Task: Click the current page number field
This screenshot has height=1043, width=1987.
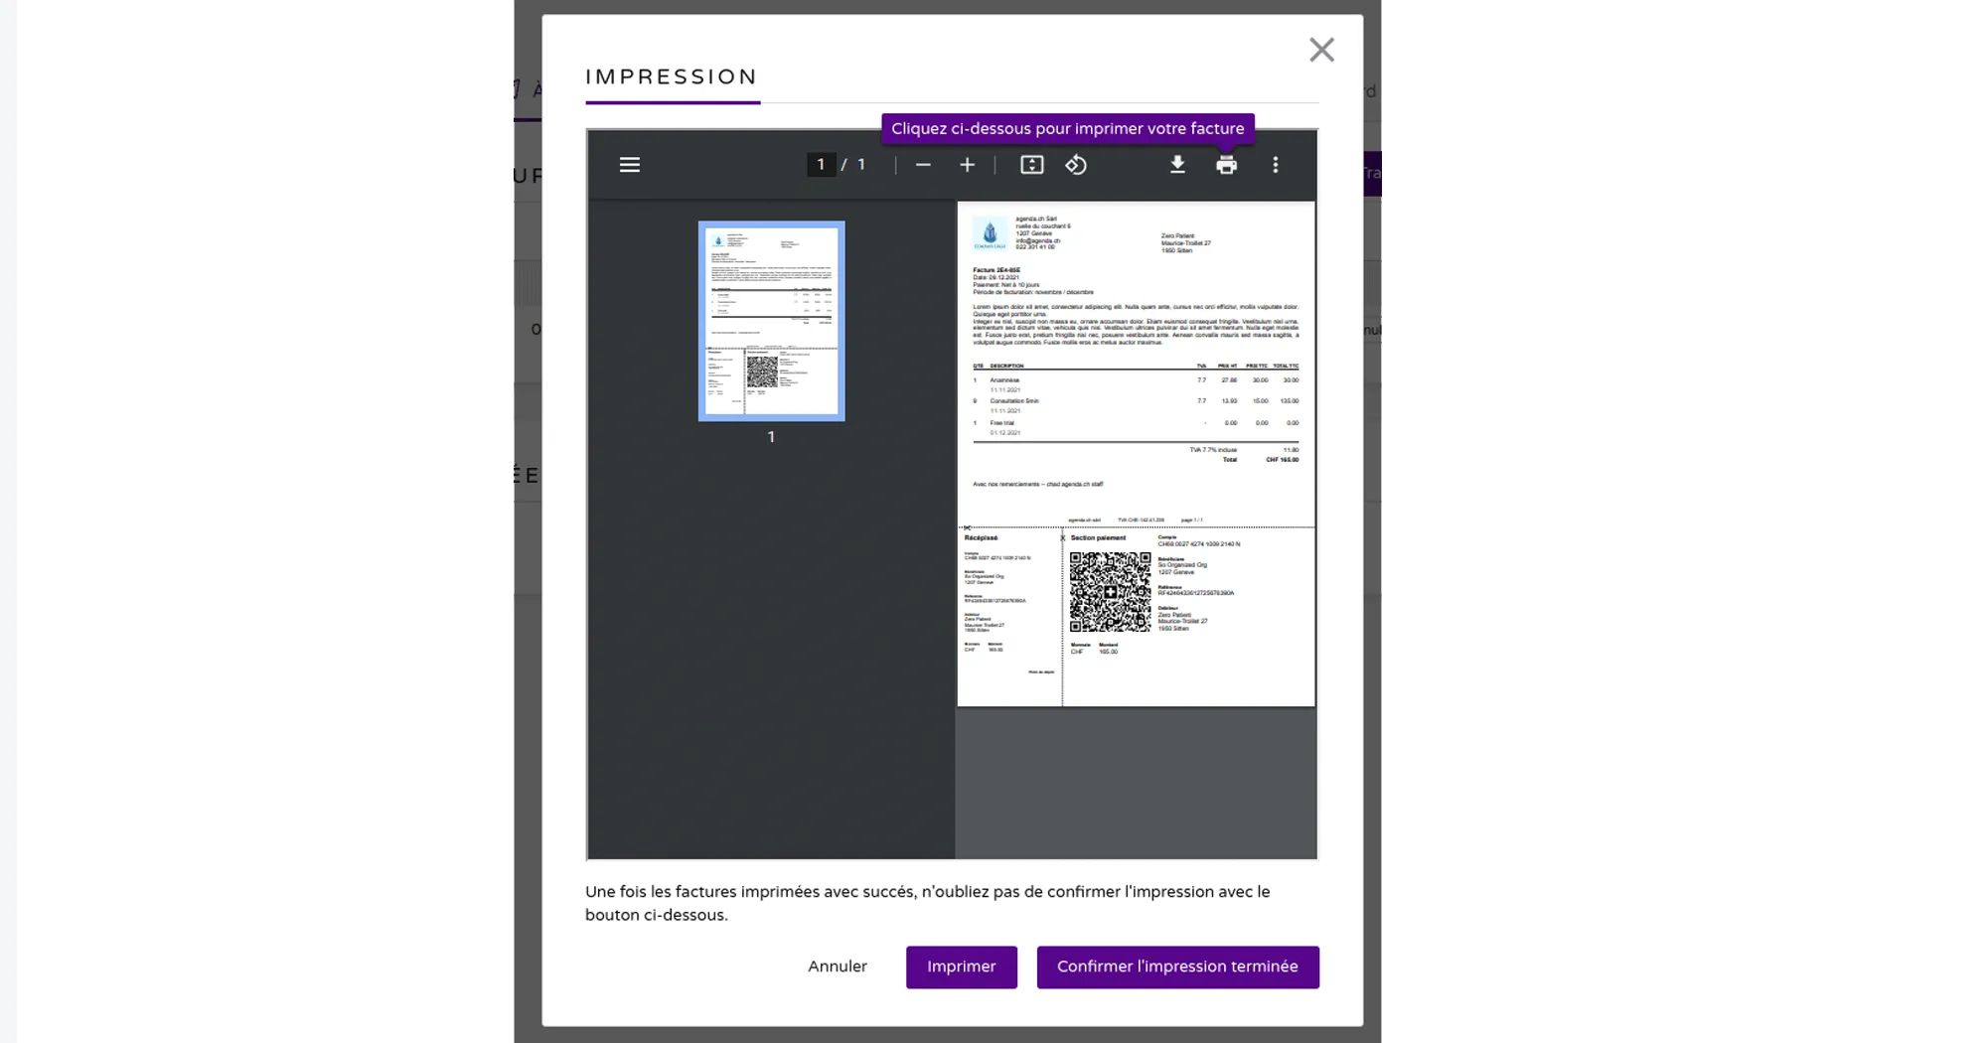Action: point(821,165)
